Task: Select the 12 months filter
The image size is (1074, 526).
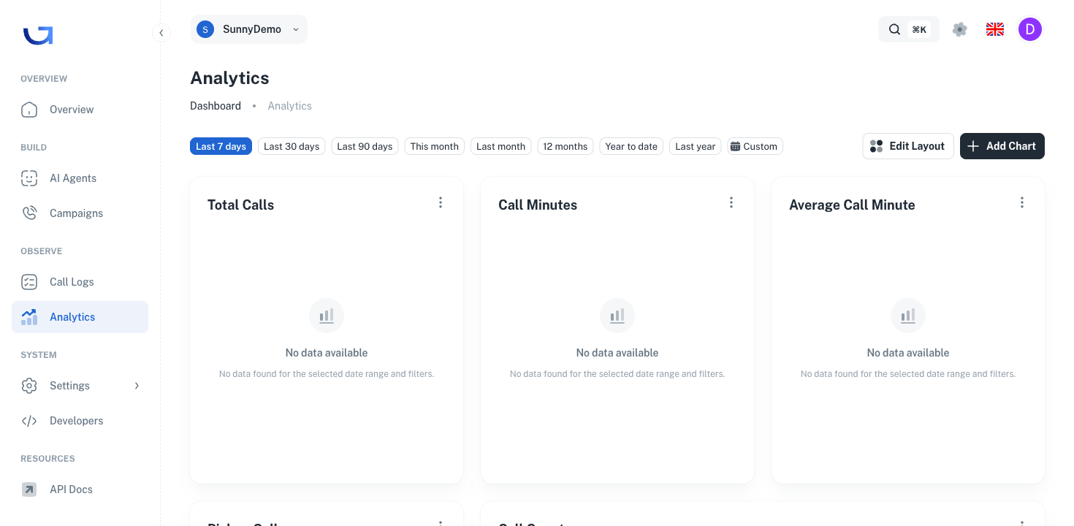Action: [565, 146]
